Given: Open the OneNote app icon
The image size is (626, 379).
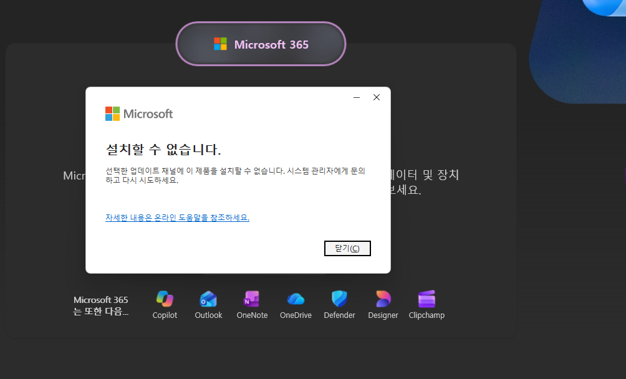Looking at the screenshot, I should click(252, 299).
